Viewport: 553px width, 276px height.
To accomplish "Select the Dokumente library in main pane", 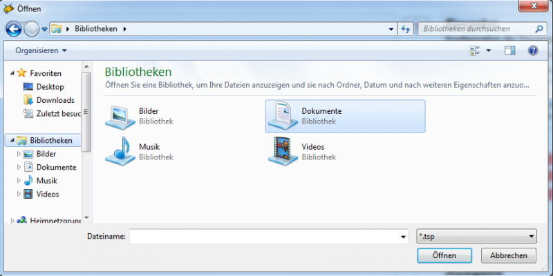I will coord(344,115).
